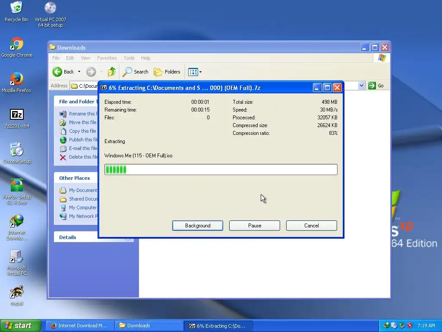Switch to 6% Extracting taskbar button

click(218, 326)
